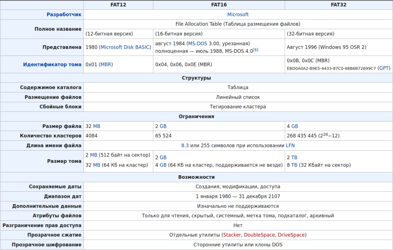Select the Размещение файлов row header
This screenshot has width=393, height=250.
[42, 97]
